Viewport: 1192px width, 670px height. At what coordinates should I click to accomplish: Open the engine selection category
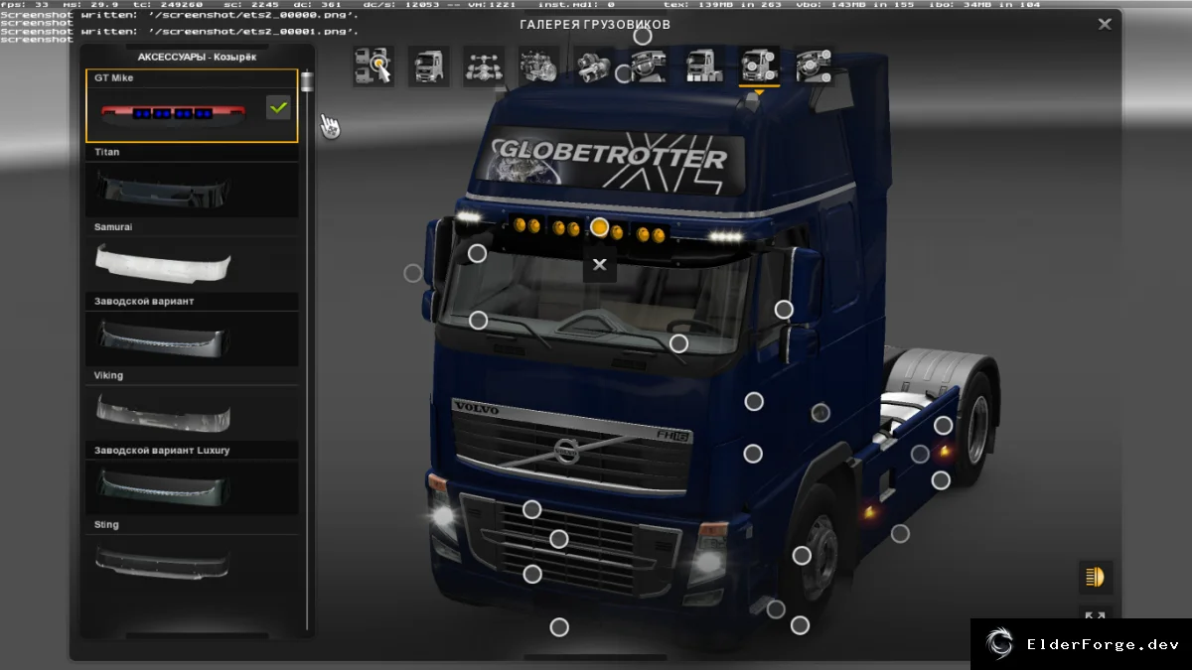click(538, 67)
